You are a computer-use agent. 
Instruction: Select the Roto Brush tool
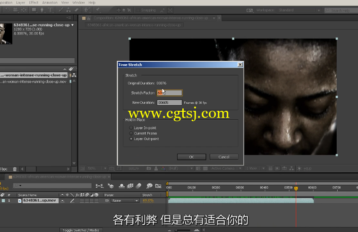click(87, 10)
